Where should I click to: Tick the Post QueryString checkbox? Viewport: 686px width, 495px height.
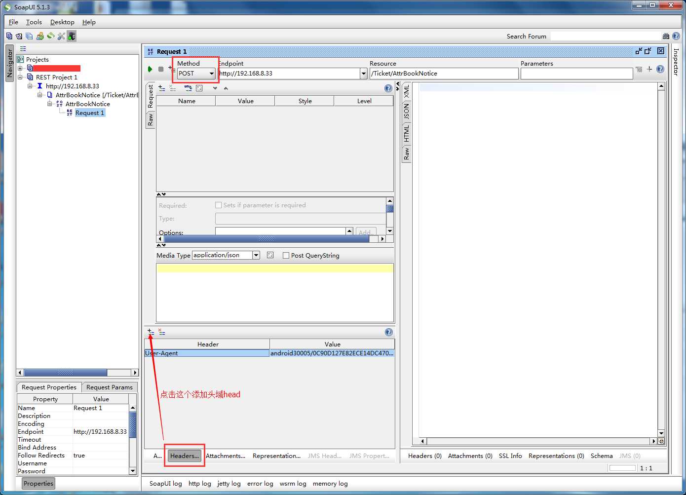click(x=286, y=255)
